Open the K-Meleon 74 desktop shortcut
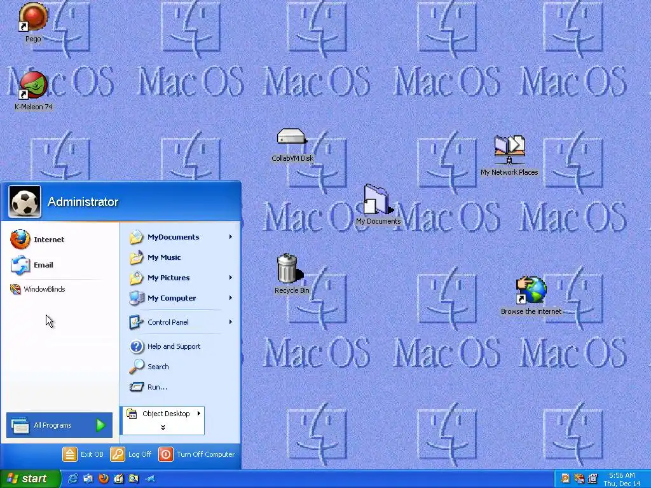This screenshot has width=651, height=488. [x=33, y=85]
